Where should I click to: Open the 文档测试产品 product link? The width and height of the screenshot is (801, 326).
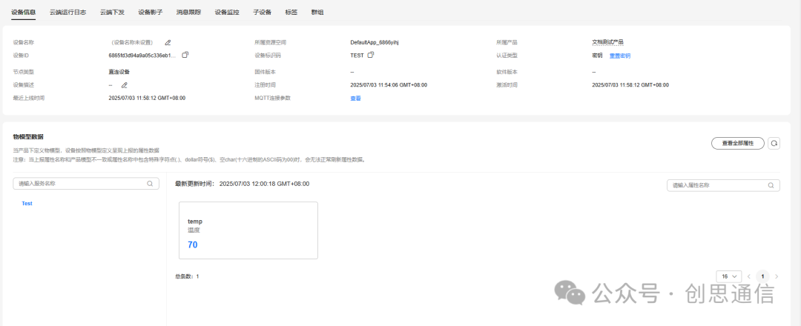[608, 42]
